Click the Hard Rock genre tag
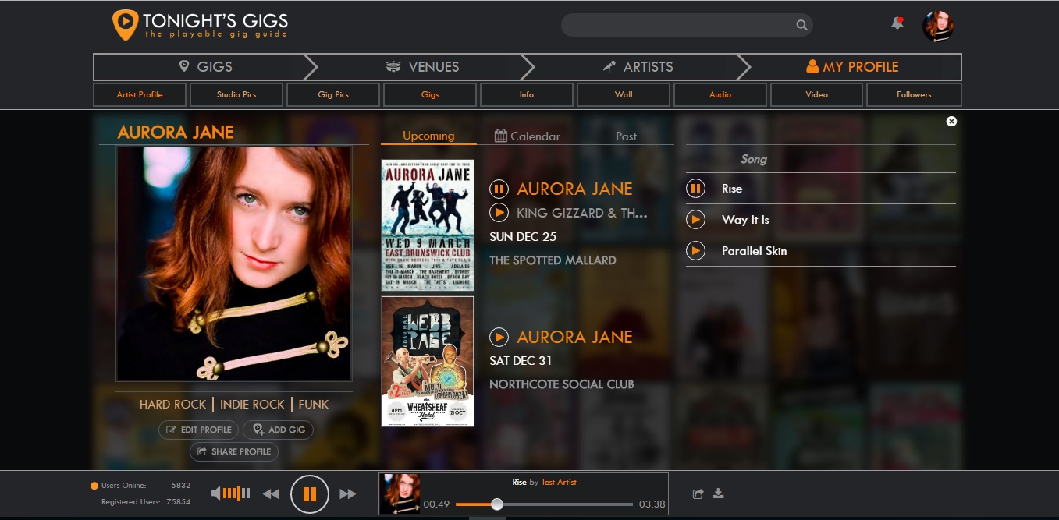Viewport: 1059px width, 520px height. click(x=172, y=405)
